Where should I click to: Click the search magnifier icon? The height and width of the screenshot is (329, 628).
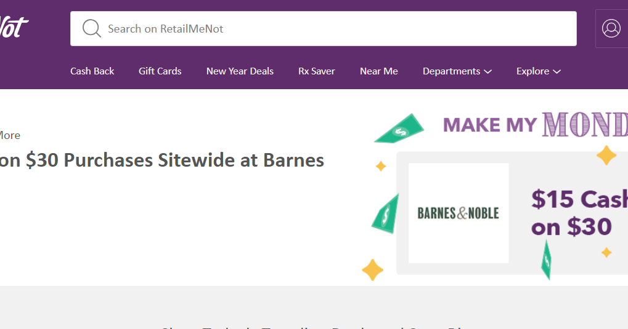click(92, 29)
